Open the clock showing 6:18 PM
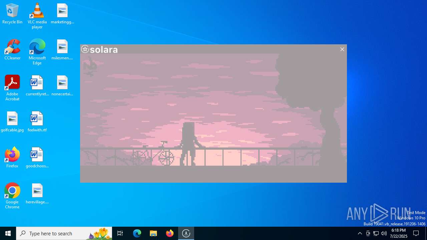427x240 pixels. pyautogui.click(x=399, y=233)
